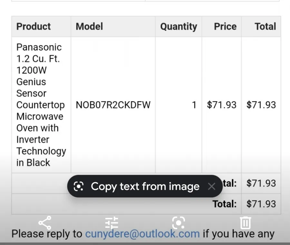The height and width of the screenshot is (245, 290).
Task: Tap the share icon
Action: point(45,223)
